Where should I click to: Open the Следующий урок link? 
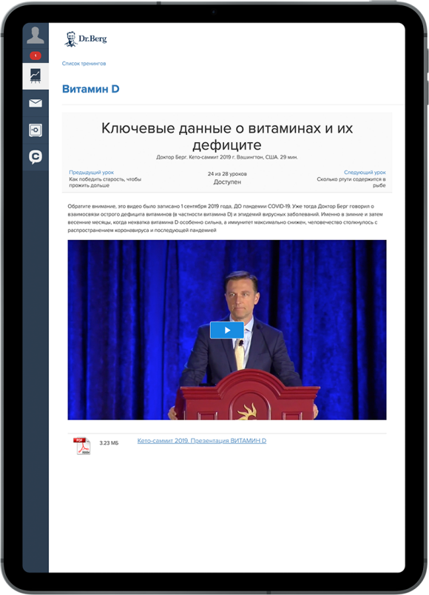click(x=365, y=173)
